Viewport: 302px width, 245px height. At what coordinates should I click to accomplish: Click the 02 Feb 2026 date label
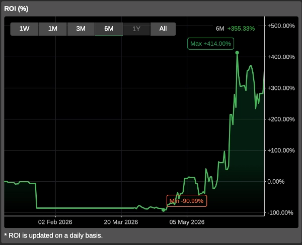55,222
